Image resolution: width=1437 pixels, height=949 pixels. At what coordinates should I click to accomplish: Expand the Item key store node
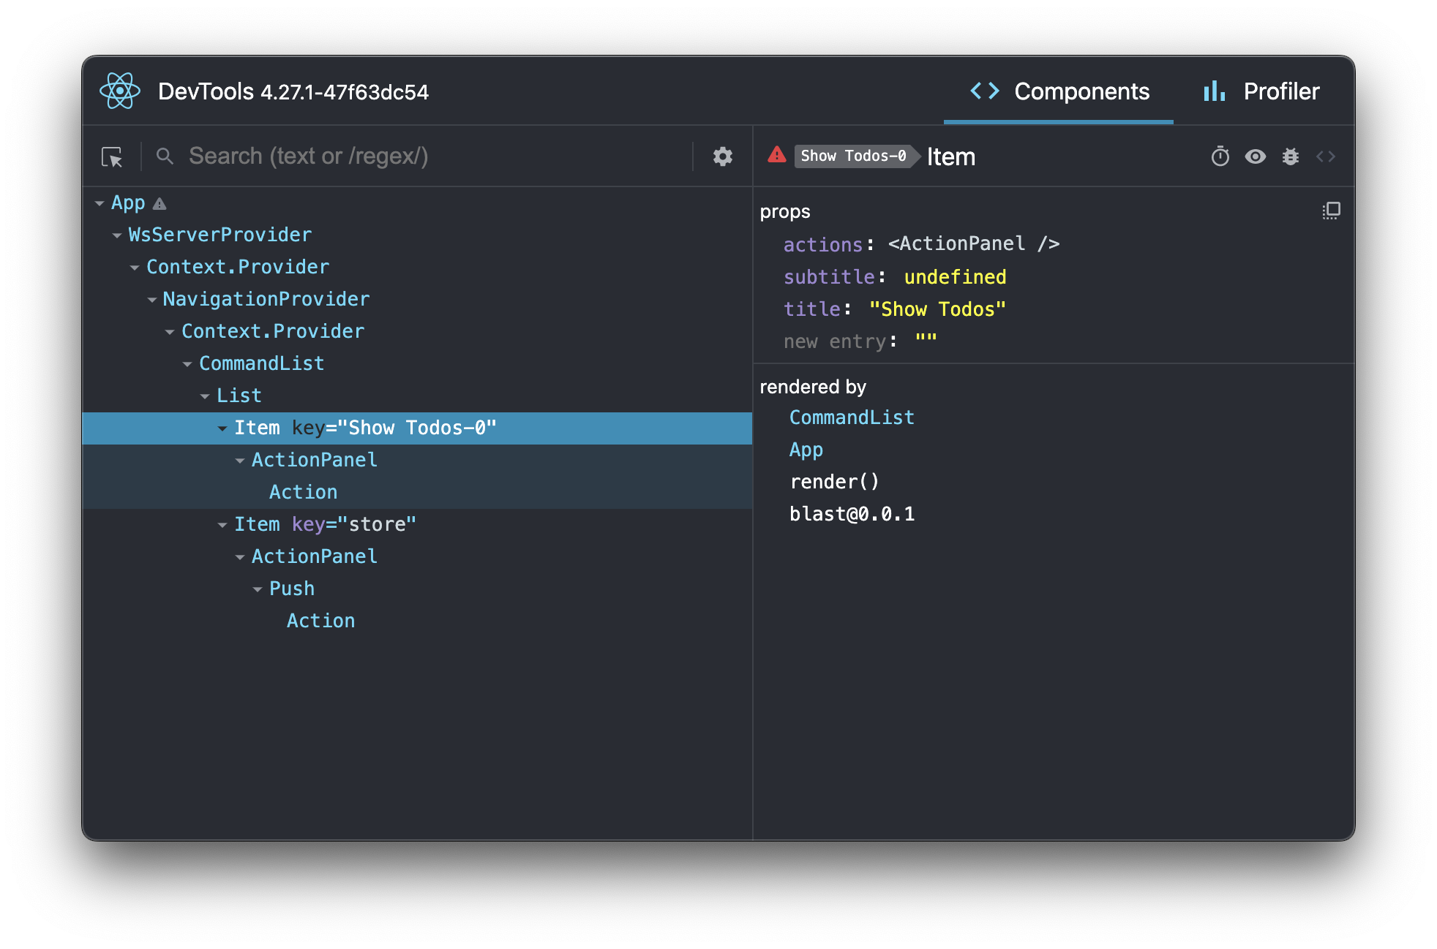point(220,523)
